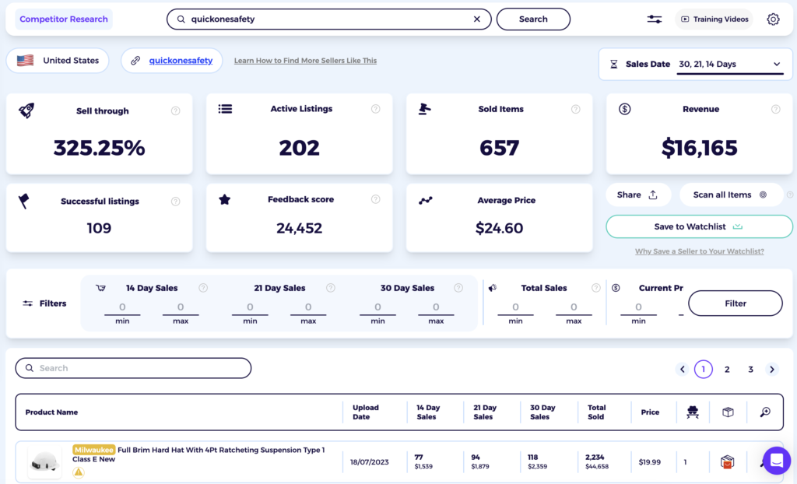This screenshot has height=484, width=797.
Task: Click the Total Sales help icon
Action: (596, 288)
